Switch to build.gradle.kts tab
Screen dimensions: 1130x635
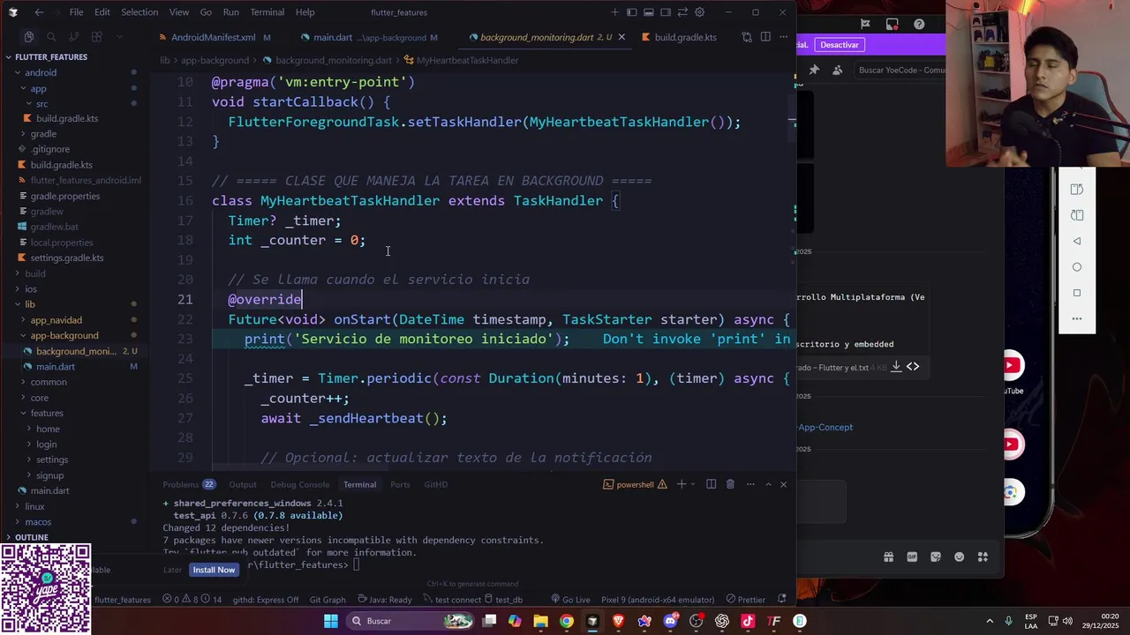[685, 38]
